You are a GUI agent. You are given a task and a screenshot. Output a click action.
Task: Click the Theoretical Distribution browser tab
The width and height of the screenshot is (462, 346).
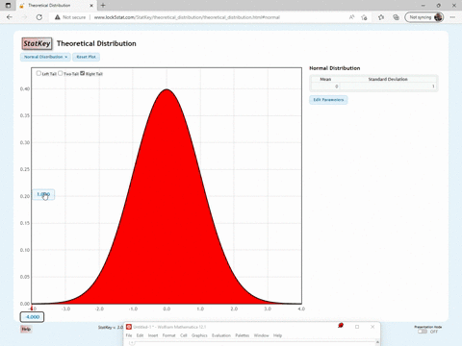click(x=55, y=6)
